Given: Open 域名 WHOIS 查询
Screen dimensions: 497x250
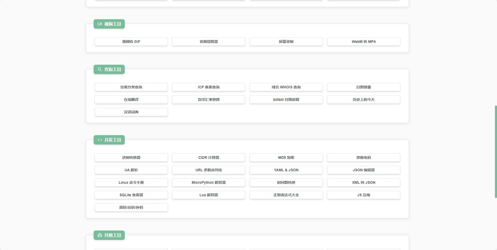Looking at the screenshot, I should (286, 87).
